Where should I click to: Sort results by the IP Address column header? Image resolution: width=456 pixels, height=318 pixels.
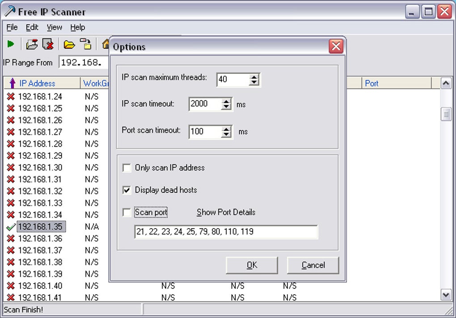point(42,83)
